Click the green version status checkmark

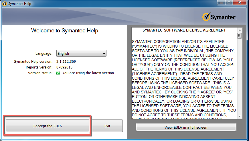[x=58, y=73]
